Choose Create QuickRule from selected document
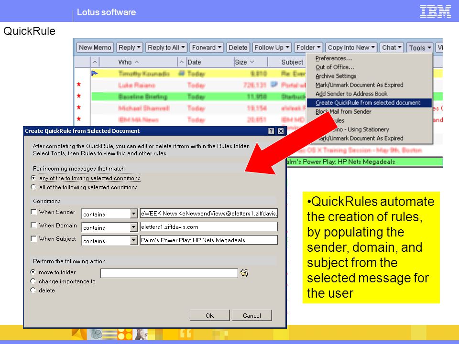Screen dimensions: 459x344 (369, 103)
